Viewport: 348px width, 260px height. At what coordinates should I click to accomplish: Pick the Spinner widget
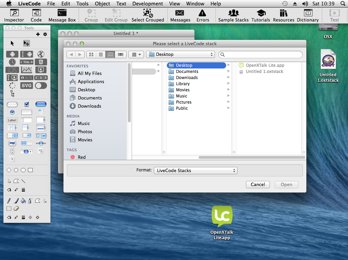tap(12, 86)
